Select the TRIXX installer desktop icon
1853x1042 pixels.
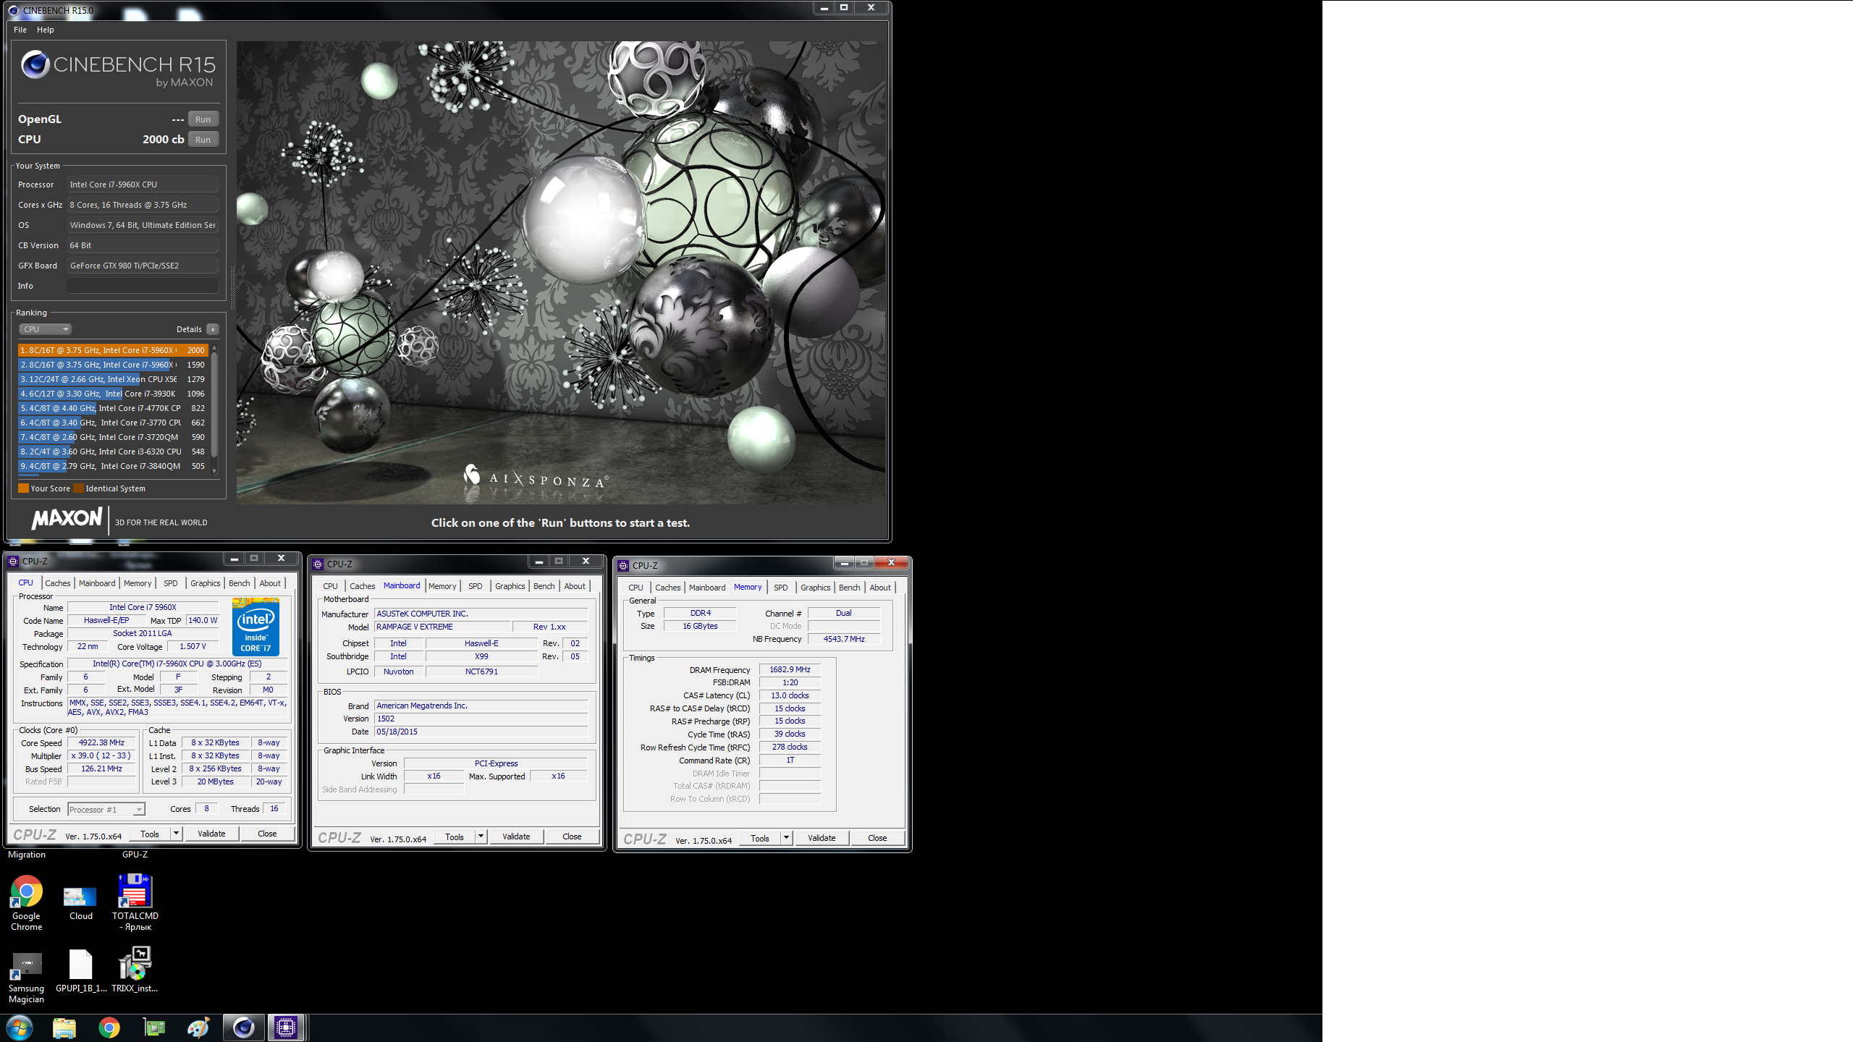(x=135, y=970)
